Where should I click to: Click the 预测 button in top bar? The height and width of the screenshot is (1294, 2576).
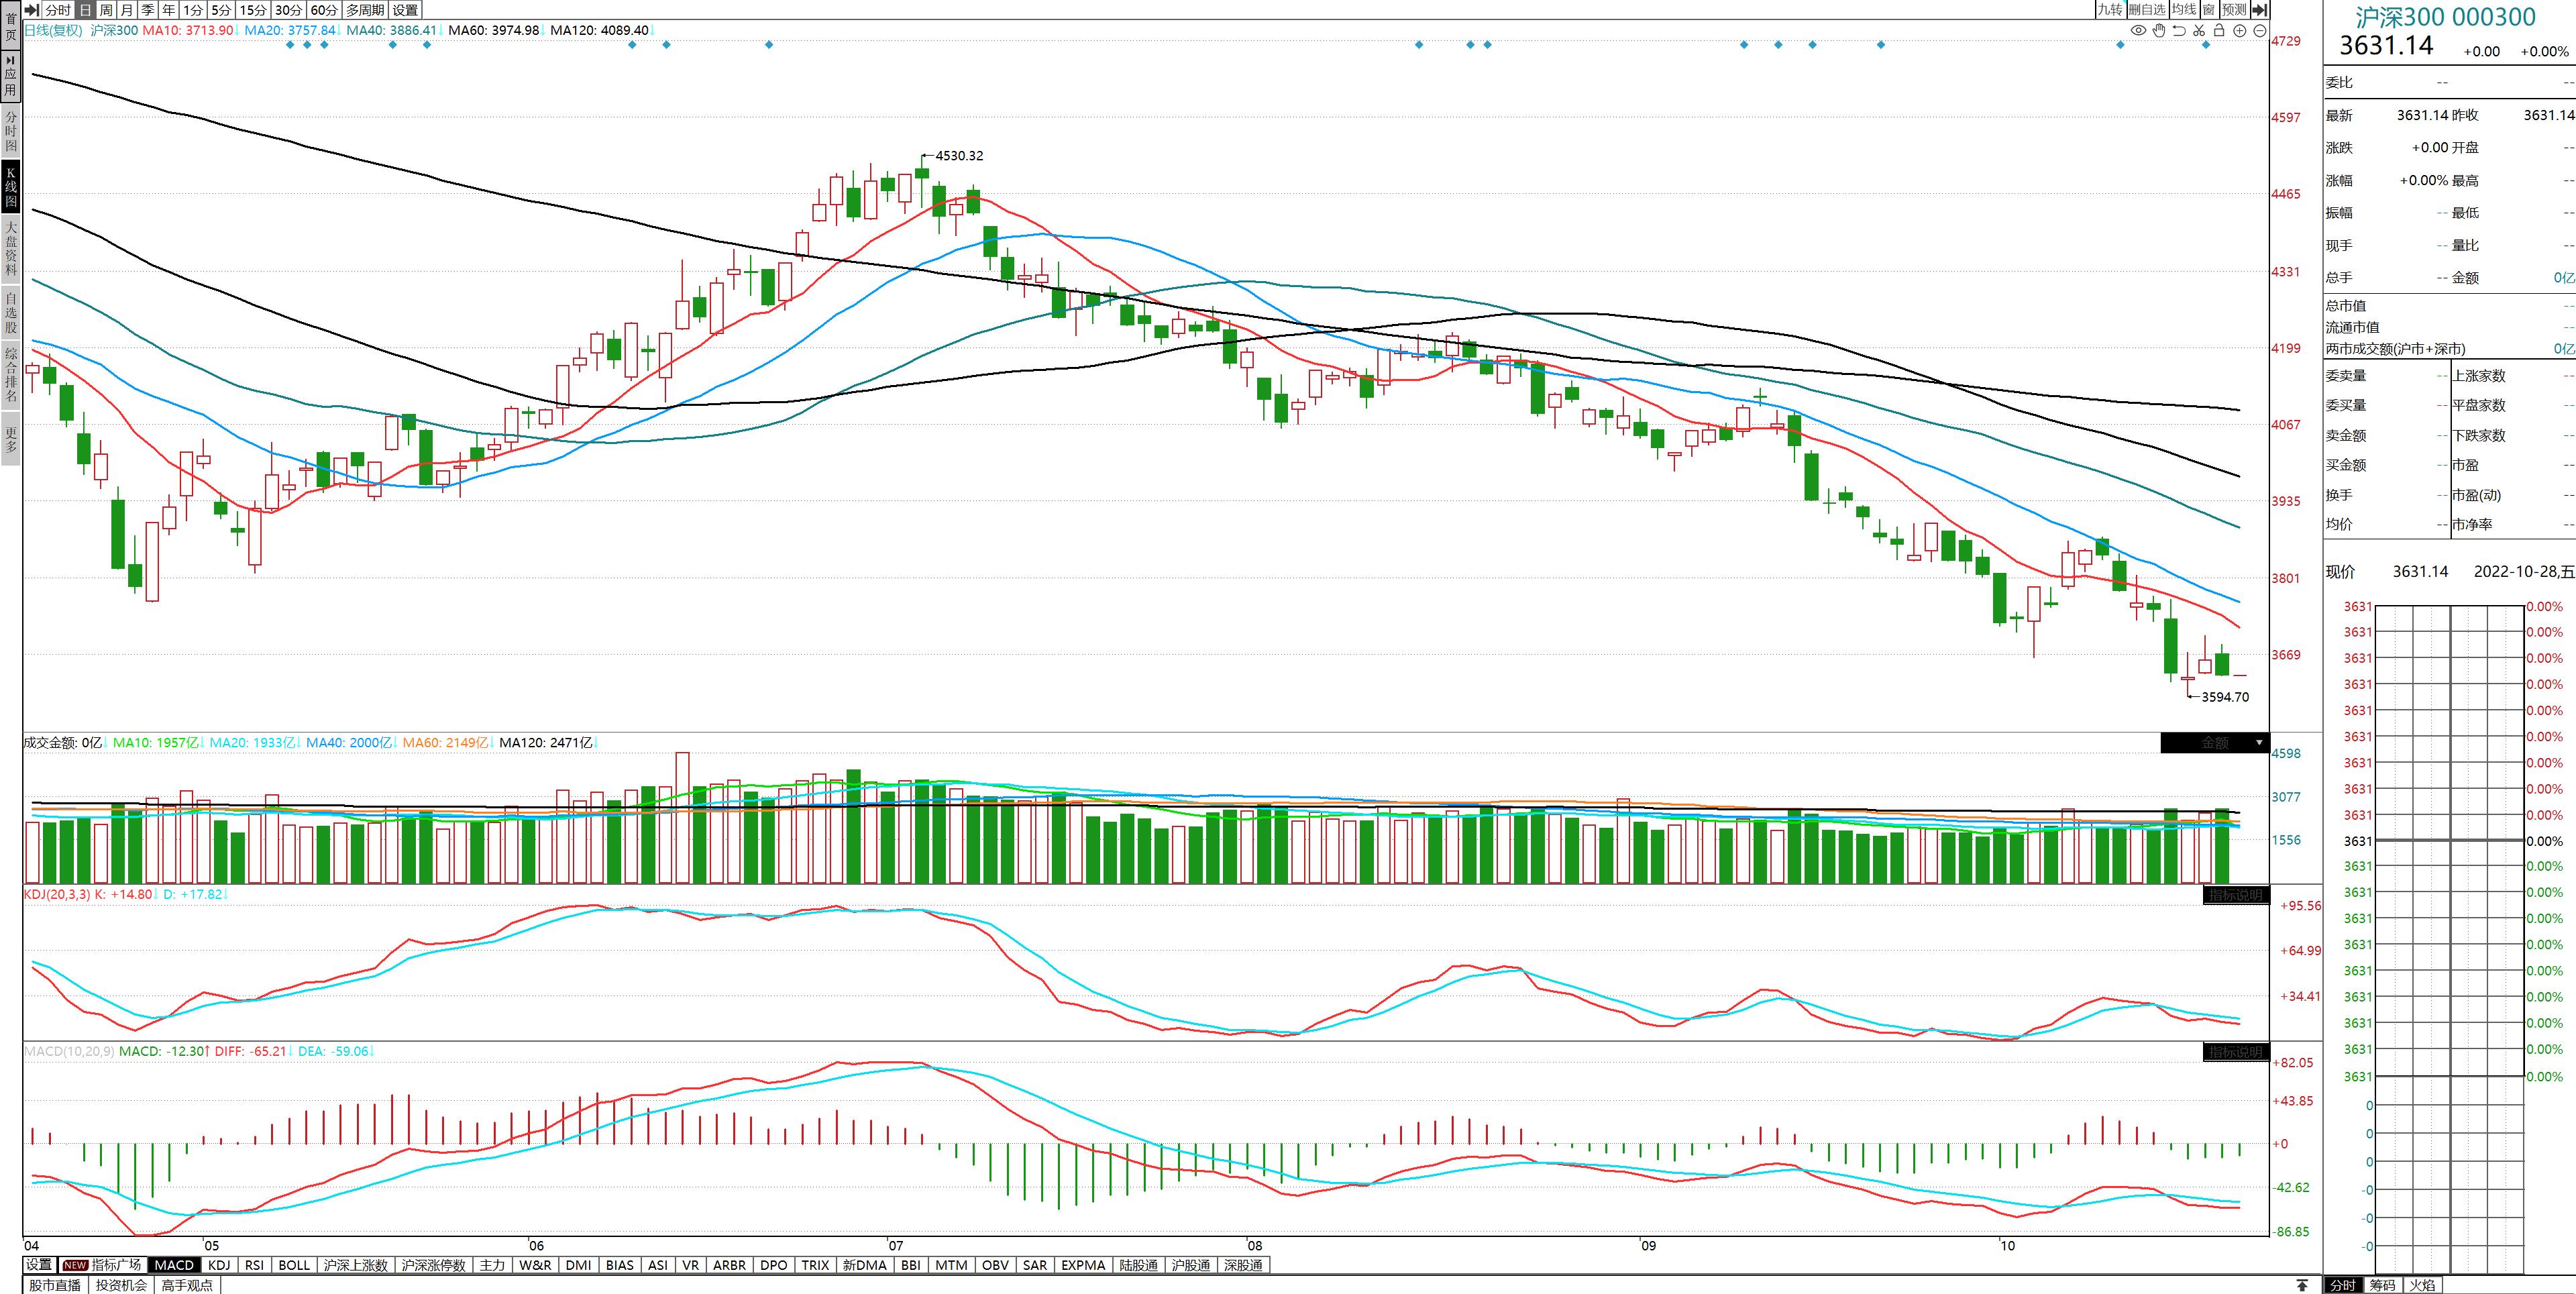2234,9
